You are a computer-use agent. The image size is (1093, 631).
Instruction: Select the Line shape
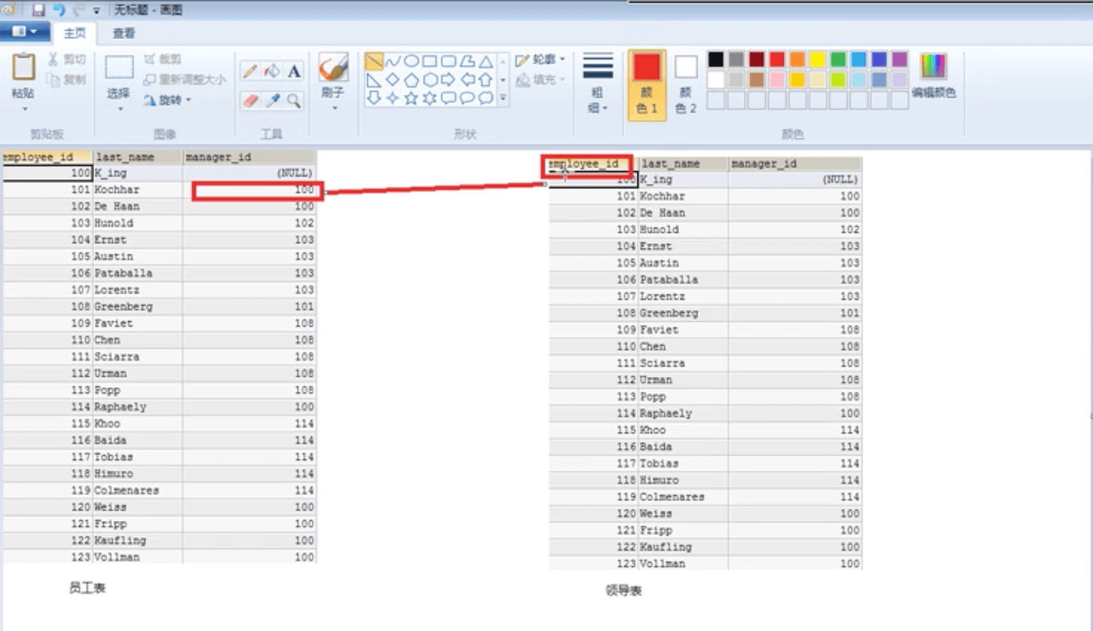(374, 61)
